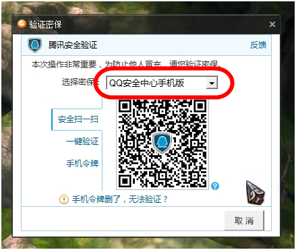Click the 验证密保 window title text
The width and height of the screenshot is (296, 250).
pos(45,24)
